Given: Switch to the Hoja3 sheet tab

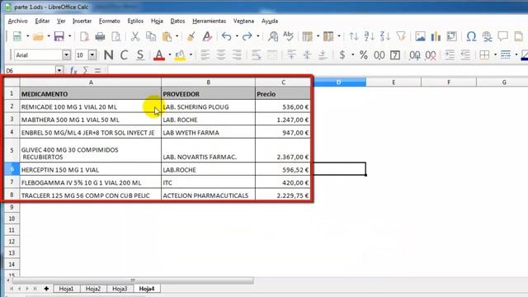Looking at the screenshot, I should [x=120, y=289].
